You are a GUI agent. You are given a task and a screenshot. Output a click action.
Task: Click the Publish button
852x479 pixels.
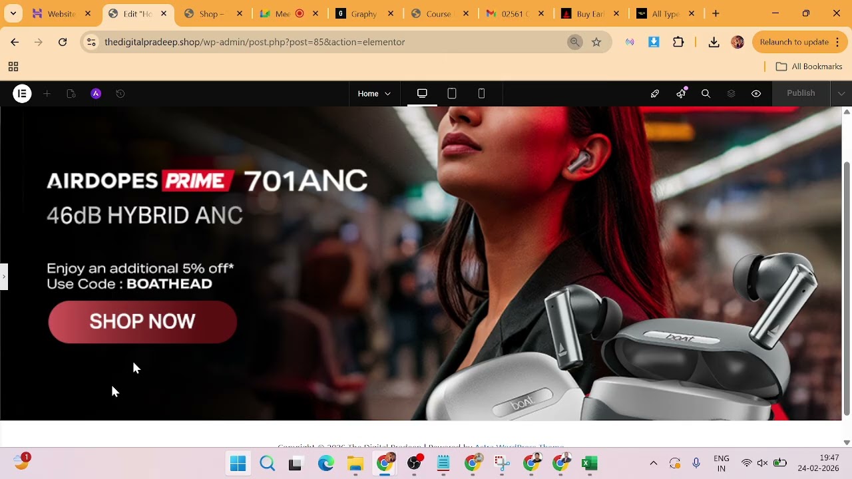[x=801, y=93]
